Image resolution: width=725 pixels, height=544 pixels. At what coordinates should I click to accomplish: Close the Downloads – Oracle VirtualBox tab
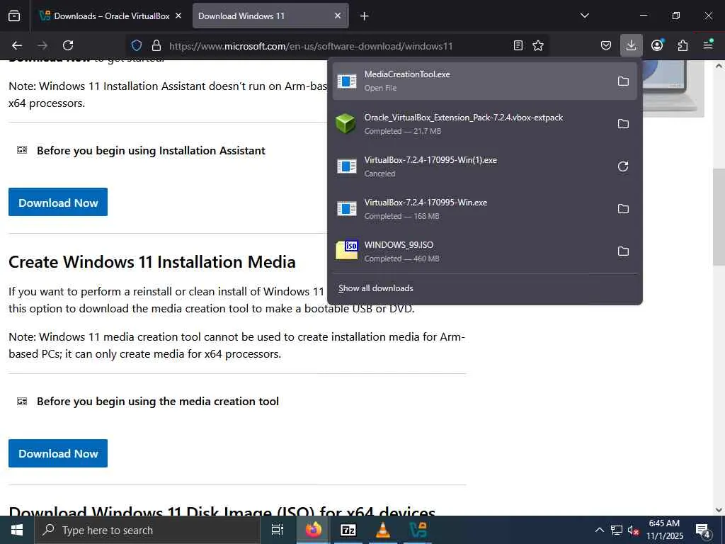[x=178, y=16]
